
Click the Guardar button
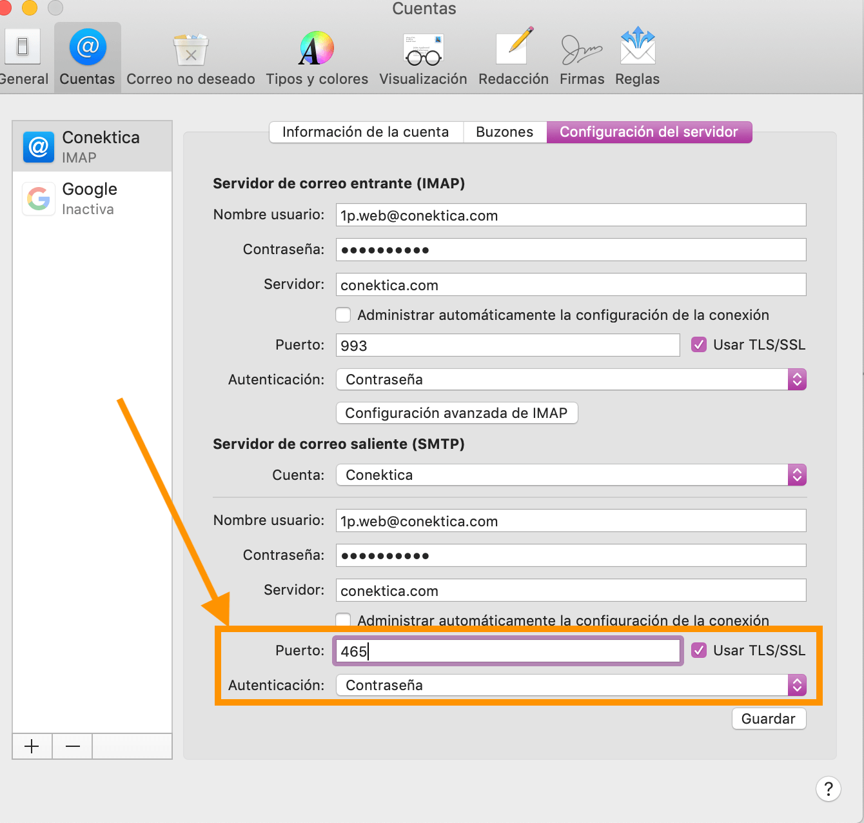769,719
